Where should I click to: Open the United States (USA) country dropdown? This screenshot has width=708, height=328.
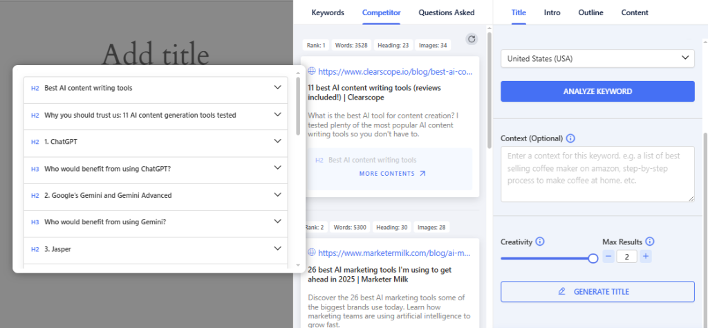point(597,58)
